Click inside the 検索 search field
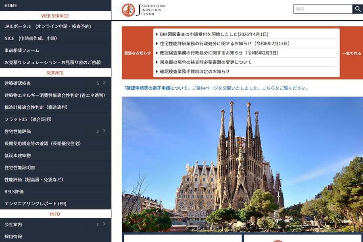The width and height of the screenshot is (363, 242). tap(323, 9)
